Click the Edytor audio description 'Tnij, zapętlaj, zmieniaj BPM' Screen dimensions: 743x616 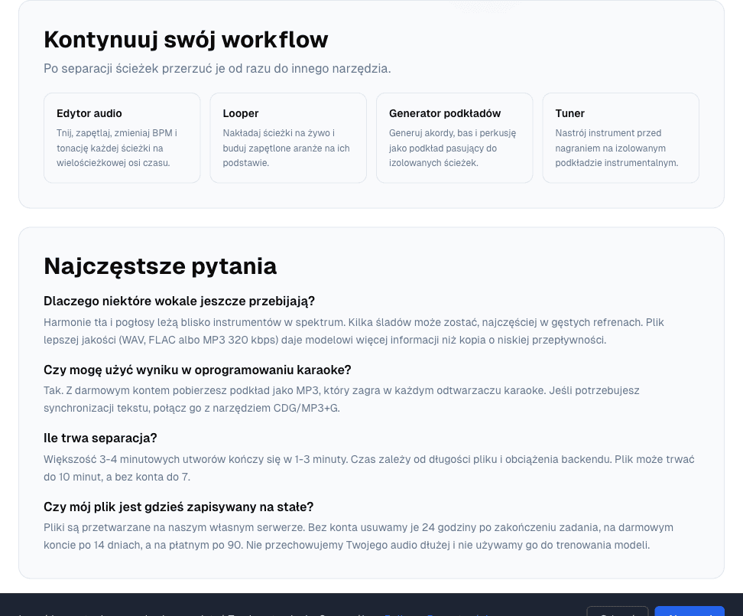116,148
